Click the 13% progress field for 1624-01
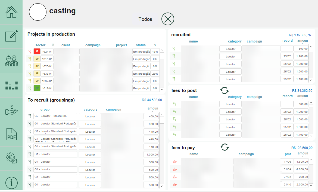 pos(155,51)
